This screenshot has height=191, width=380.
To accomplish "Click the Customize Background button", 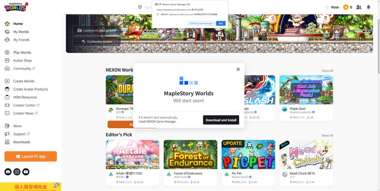I will coord(96,30).
